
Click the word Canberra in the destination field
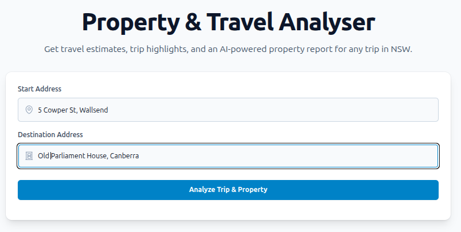[124, 155]
